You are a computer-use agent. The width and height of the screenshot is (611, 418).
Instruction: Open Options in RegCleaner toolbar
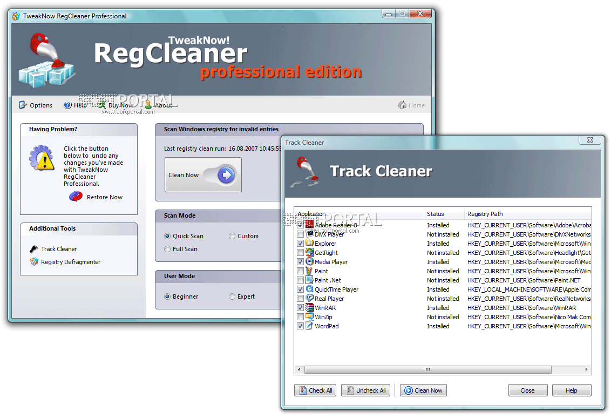pos(36,105)
